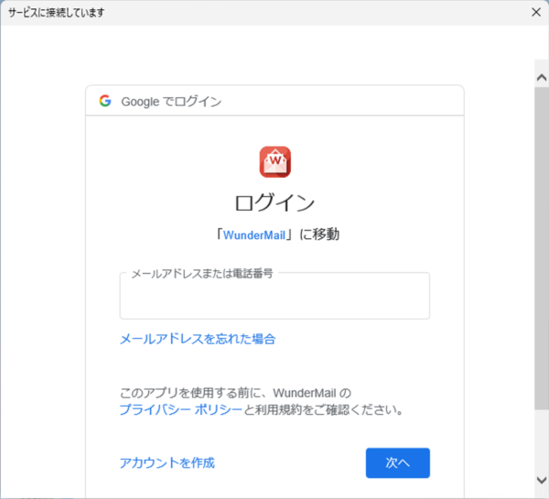Close the サービスに接続しています dialog window

[x=535, y=13]
